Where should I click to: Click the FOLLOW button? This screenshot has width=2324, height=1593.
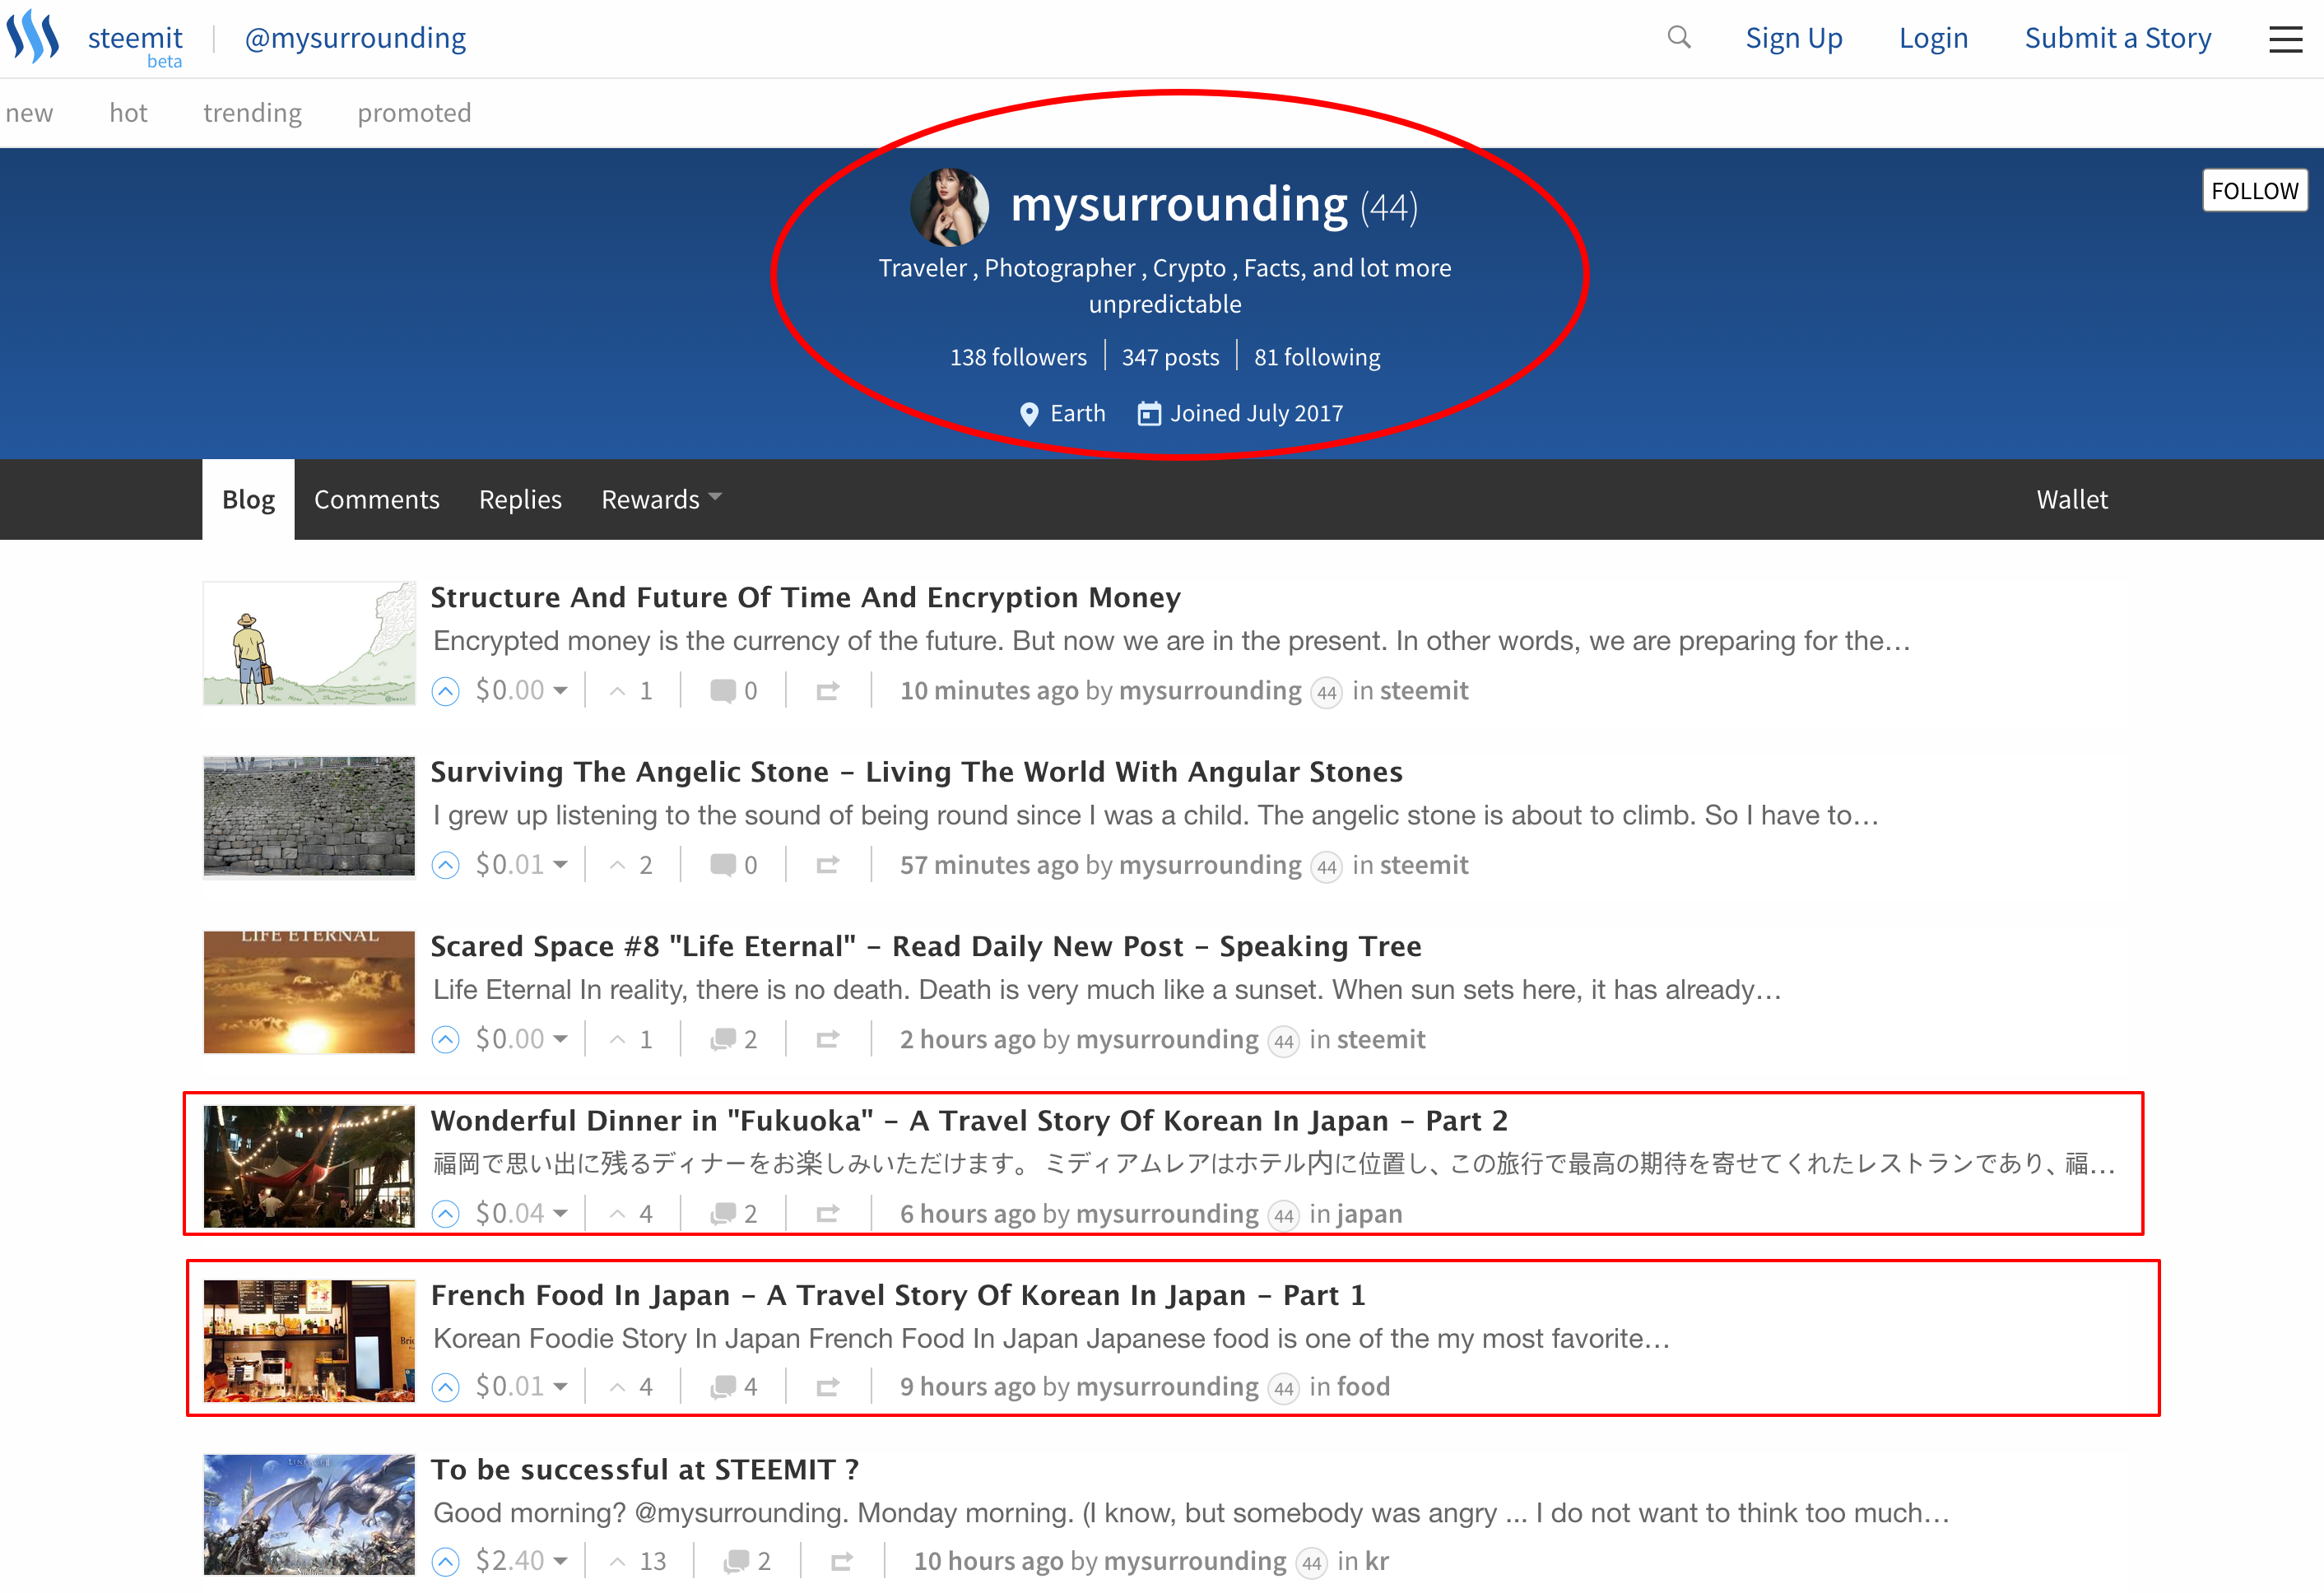[x=2254, y=190]
